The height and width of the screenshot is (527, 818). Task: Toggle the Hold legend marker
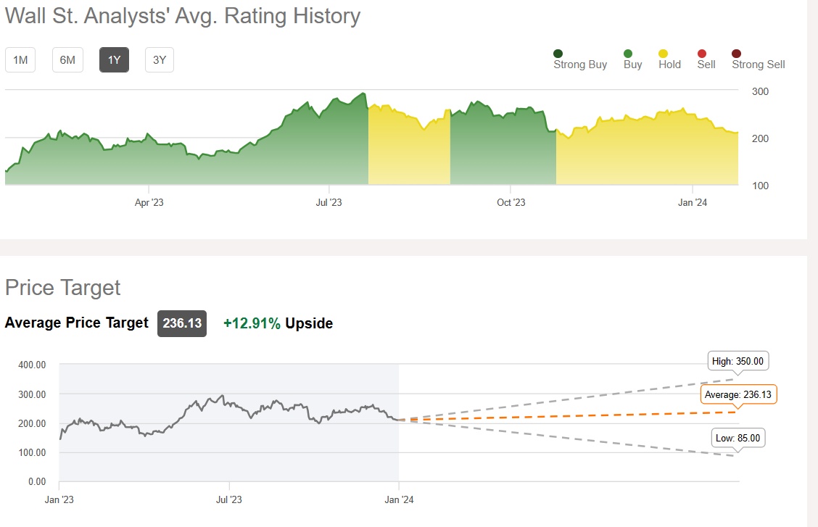663,54
